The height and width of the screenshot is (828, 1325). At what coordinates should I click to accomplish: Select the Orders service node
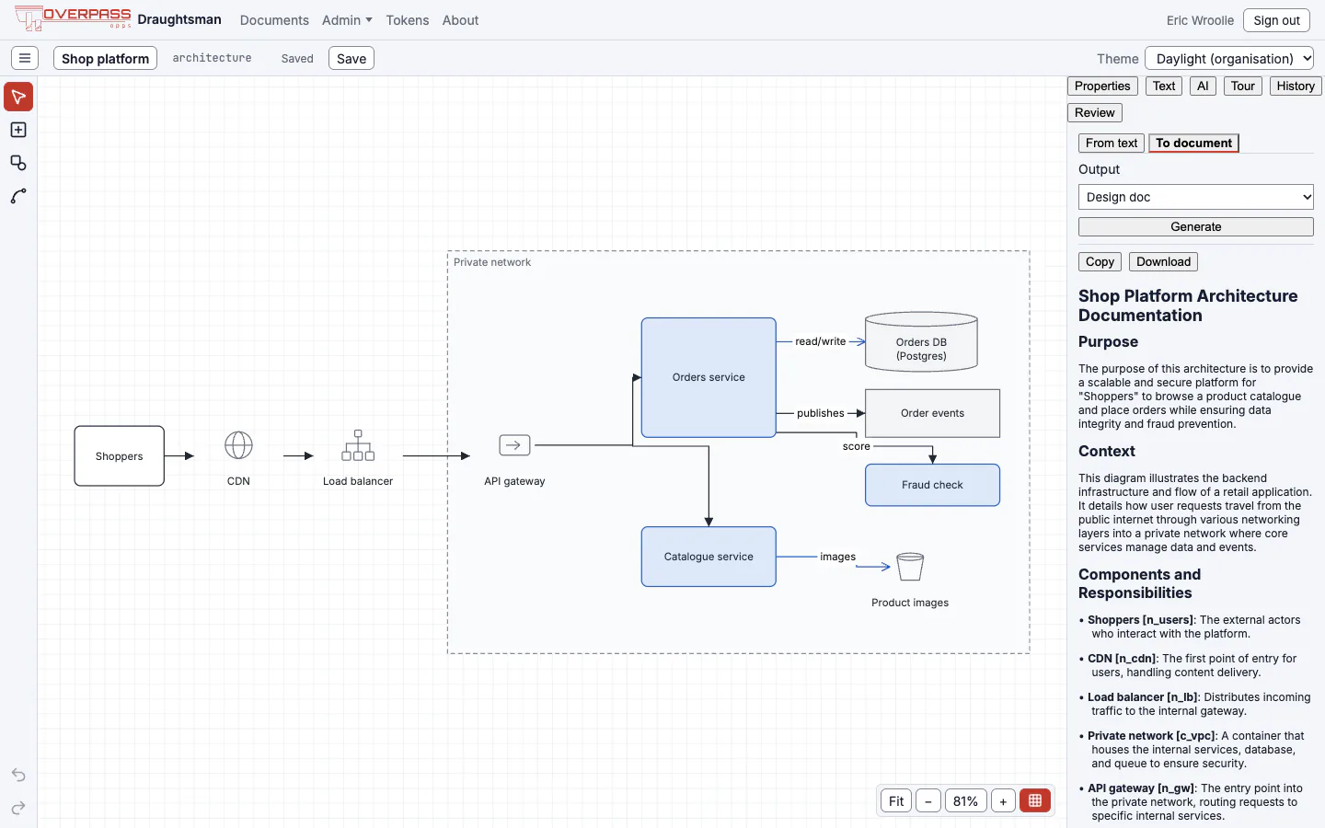coord(709,377)
